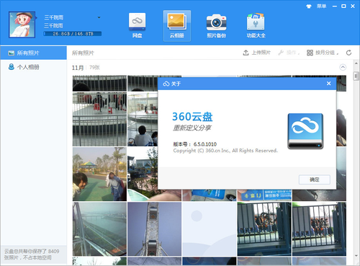Click the cloud icon in 关于 title bar
Image resolution: width=360 pixels, height=266 pixels.
166,84
